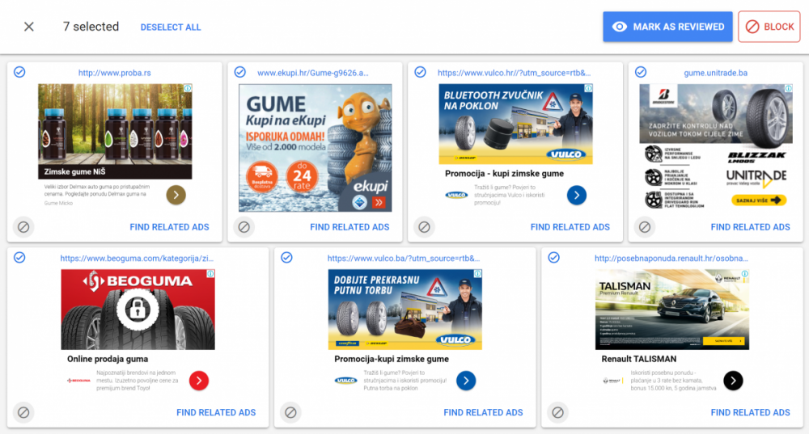Viewport: 809px width, 434px height.
Task: Uncheck the vulco.ba ad card
Action: click(x=287, y=257)
